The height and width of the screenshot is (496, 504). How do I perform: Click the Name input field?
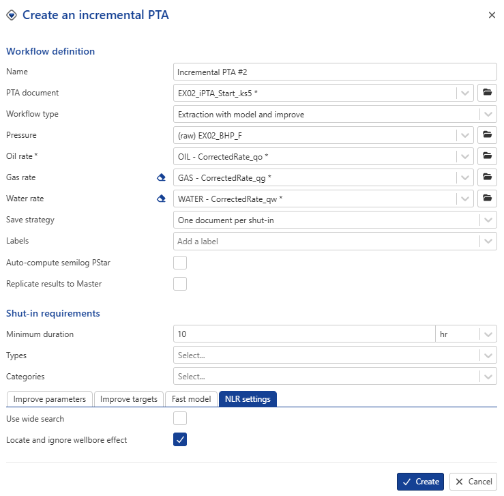pyautogui.click(x=335, y=72)
